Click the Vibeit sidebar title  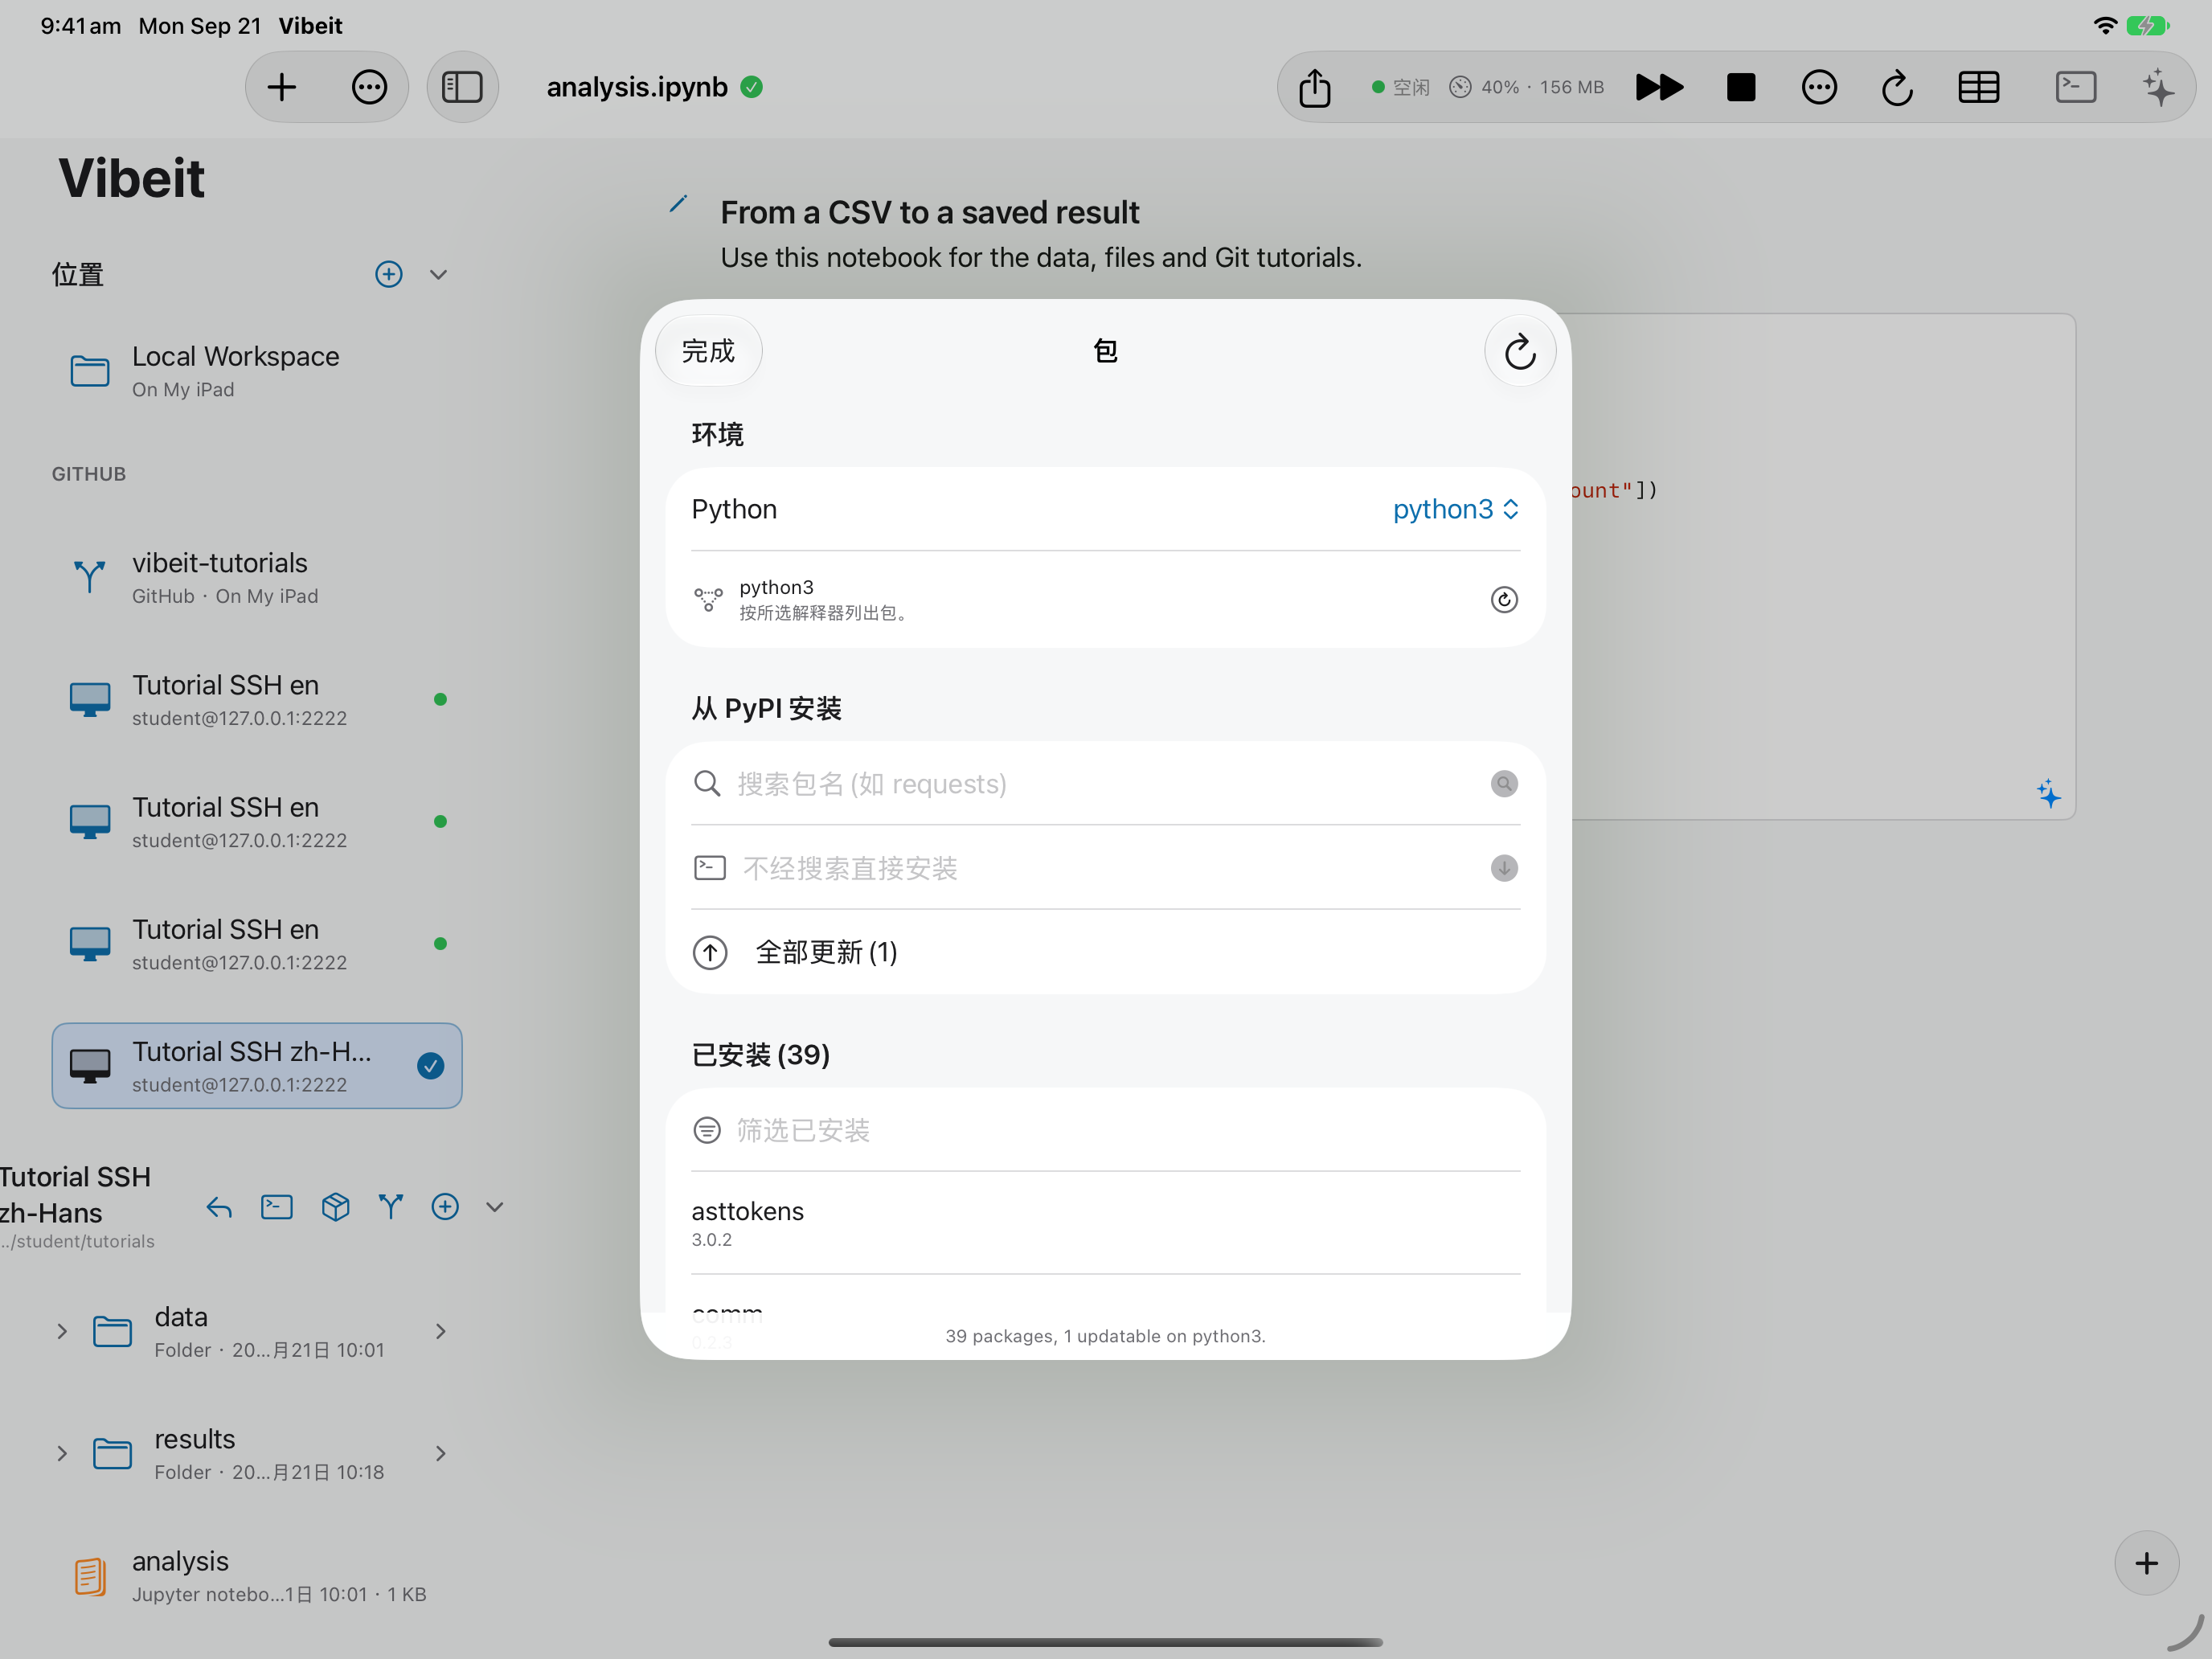(x=132, y=178)
